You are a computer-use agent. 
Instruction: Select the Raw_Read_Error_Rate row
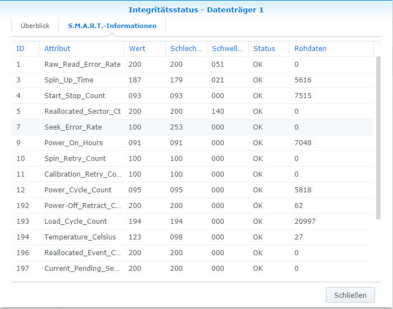tap(192, 64)
